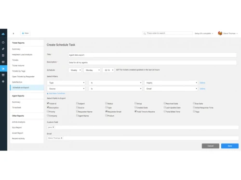Viewport: 241px width, 180px height.
Task: Click the Title input field
Action: [152, 55]
